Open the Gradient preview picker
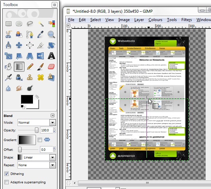 click(27, 140)
